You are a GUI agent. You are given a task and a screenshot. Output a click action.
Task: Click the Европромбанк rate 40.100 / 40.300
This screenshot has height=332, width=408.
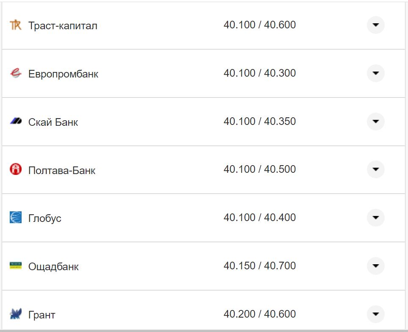pos(260,73)
